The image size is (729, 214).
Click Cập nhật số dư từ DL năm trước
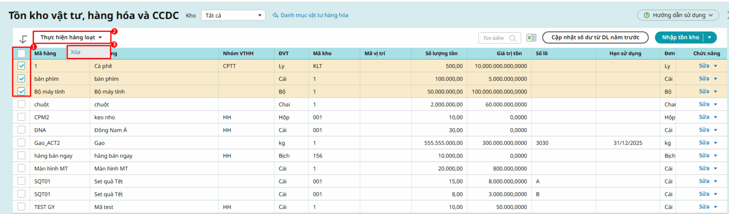595,37
